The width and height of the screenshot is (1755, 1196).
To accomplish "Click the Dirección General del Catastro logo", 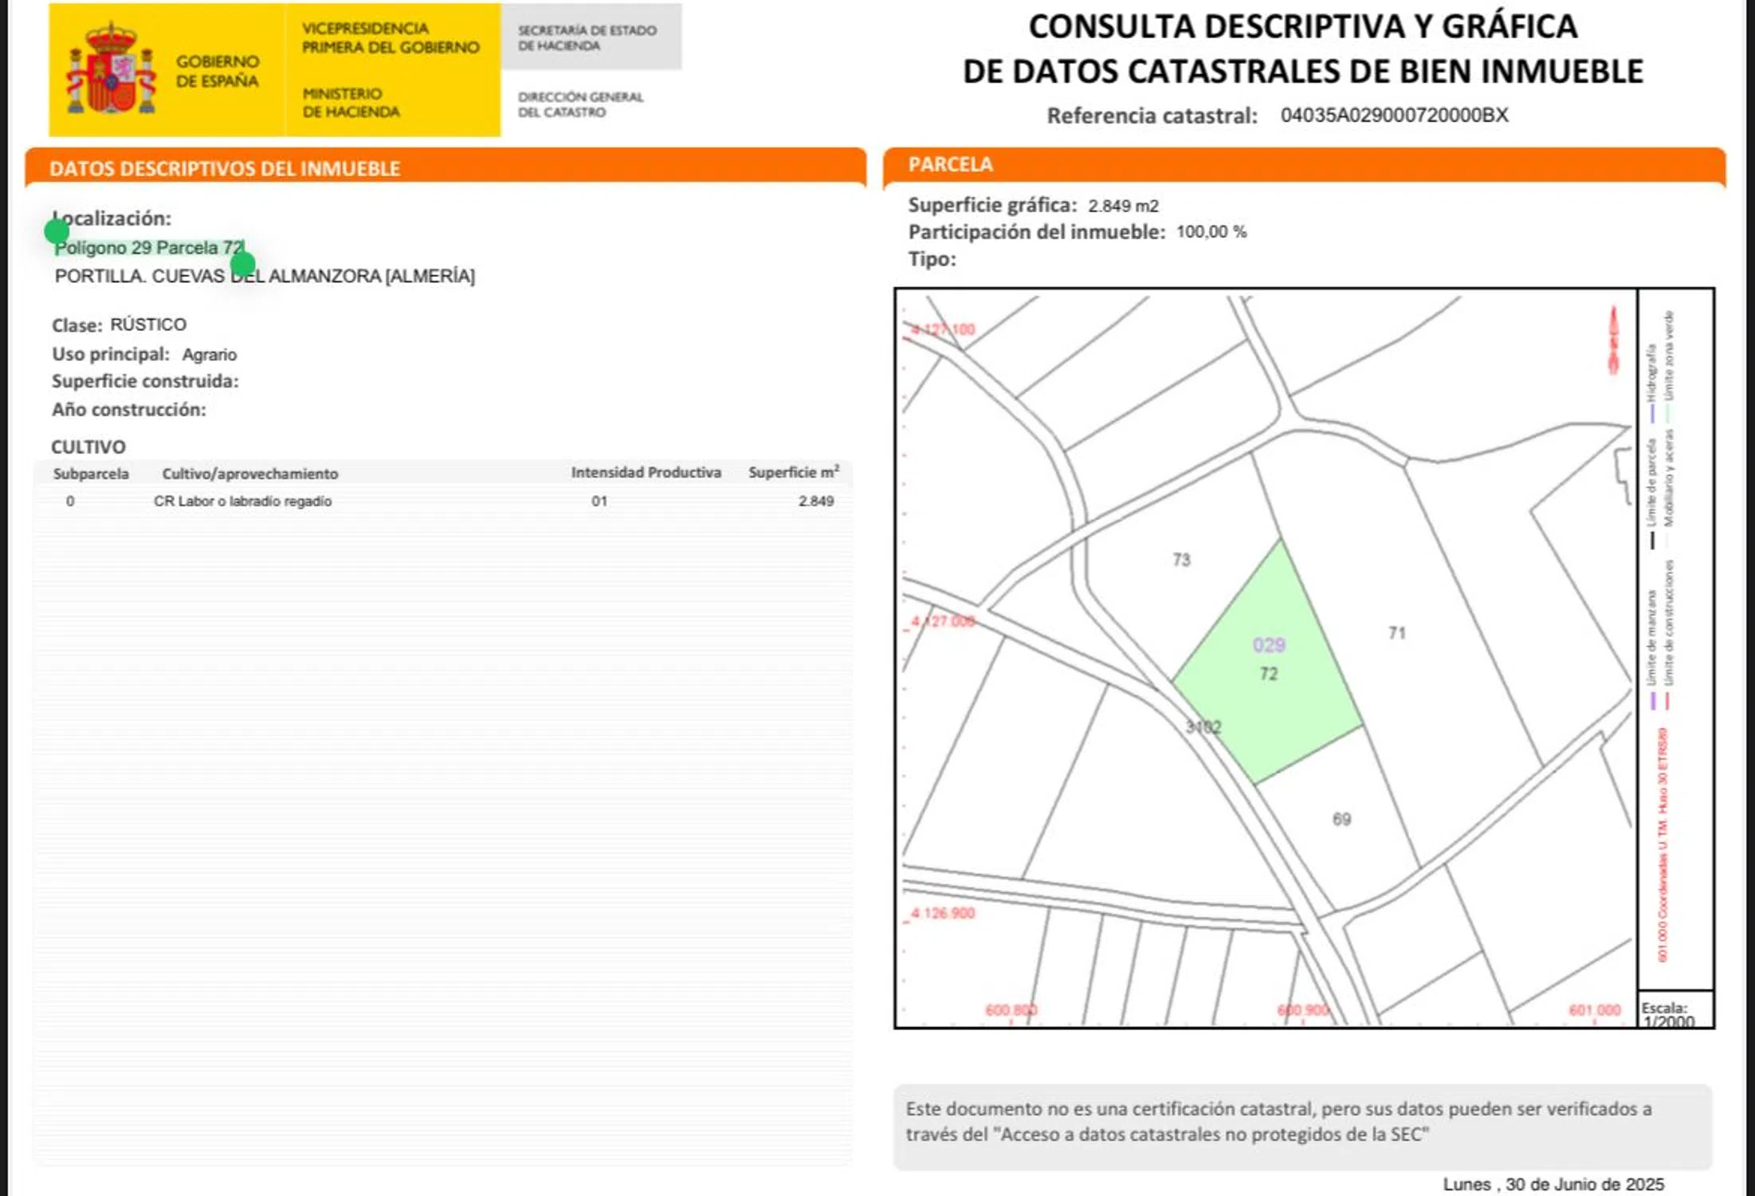I will [580, 104].
